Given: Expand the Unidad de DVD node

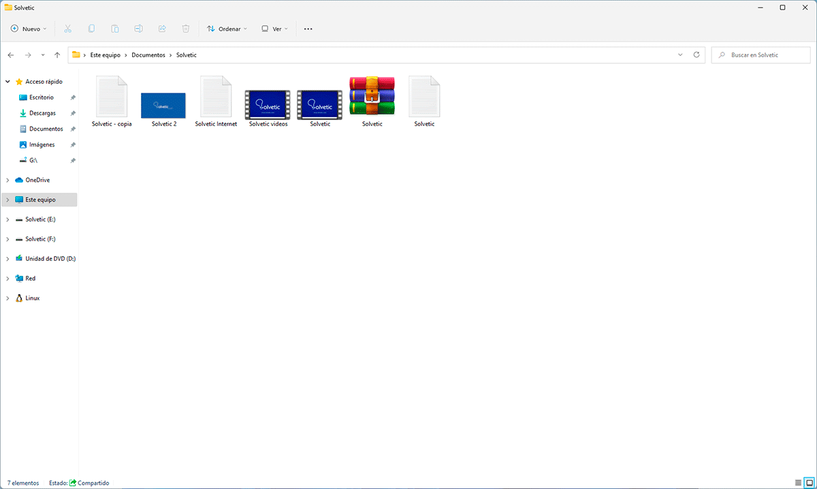Looking at the screenshot, I should point(7,259).
